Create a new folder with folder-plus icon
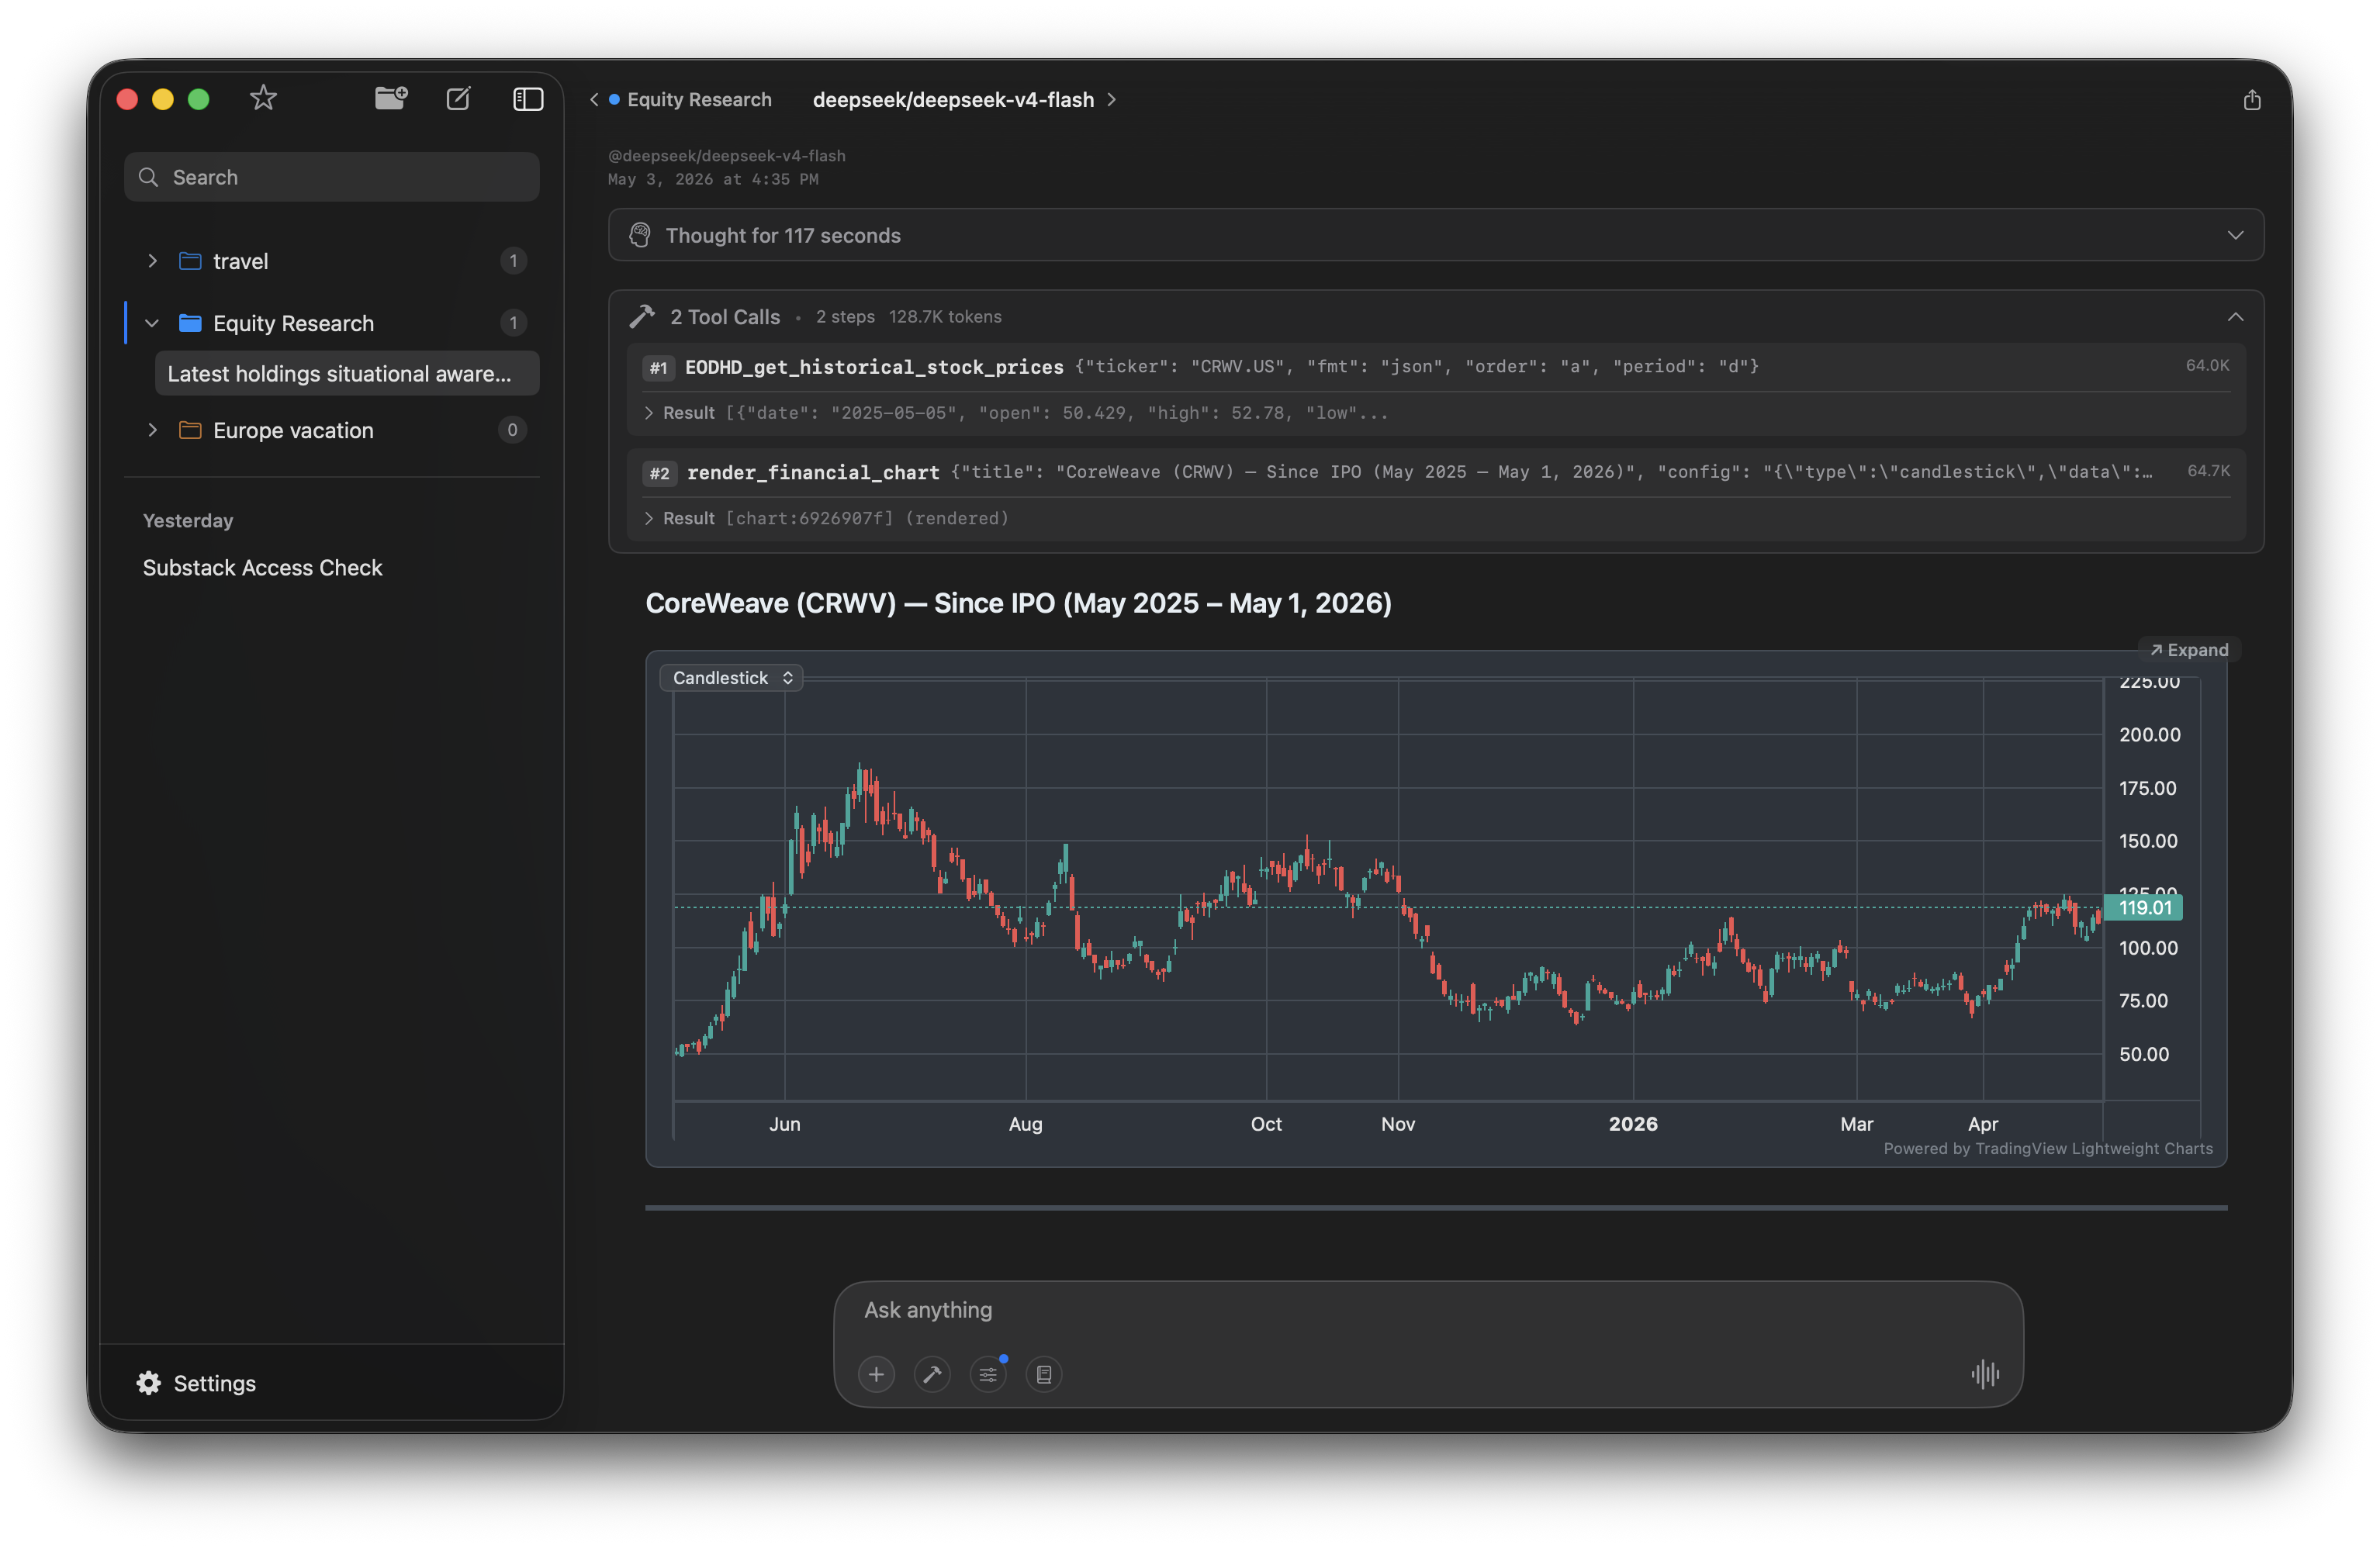 [x=390, y=98]
